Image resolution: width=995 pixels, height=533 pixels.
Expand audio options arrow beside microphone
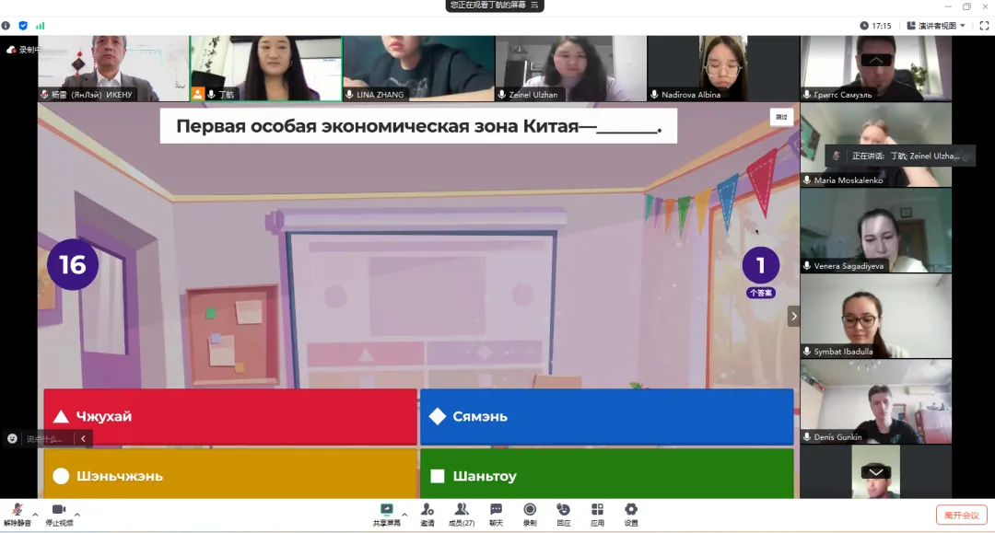[x=36, y=515]
